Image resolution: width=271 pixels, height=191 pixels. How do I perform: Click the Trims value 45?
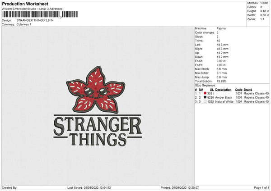coord(218,41)
